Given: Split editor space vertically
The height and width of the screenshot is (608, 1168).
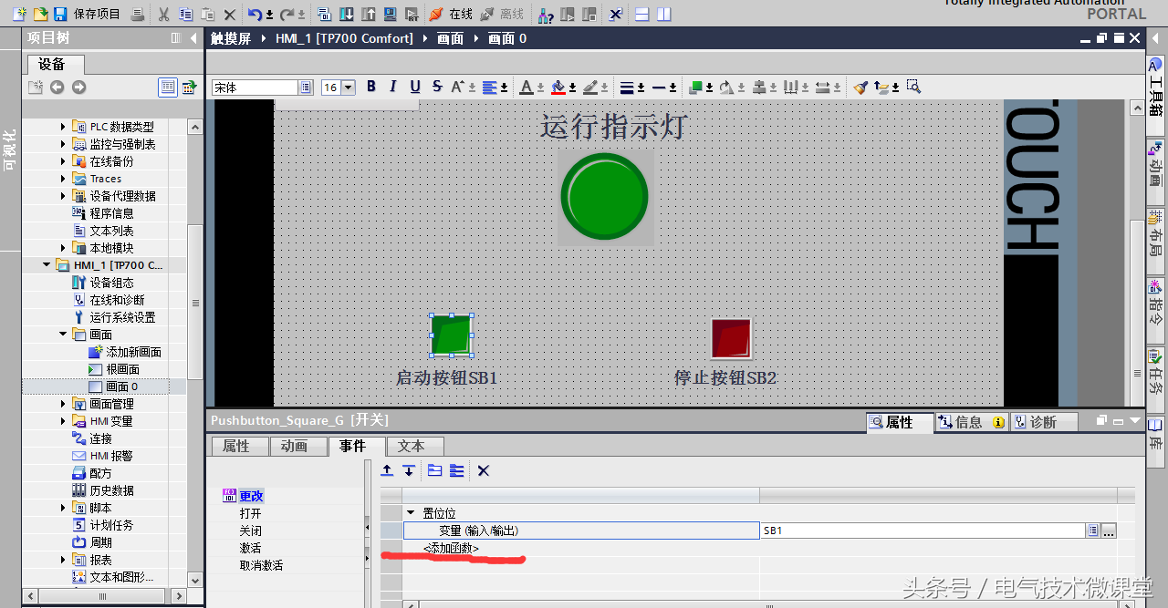Looking at the screenshot, I should 664,14.
